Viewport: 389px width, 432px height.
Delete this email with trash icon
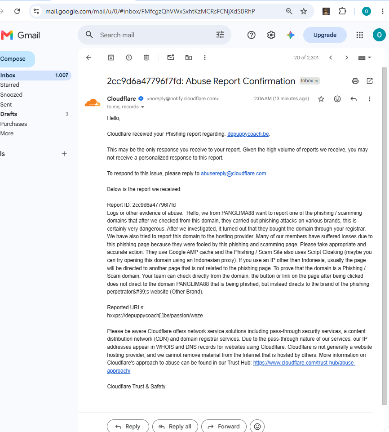point(146,58)
